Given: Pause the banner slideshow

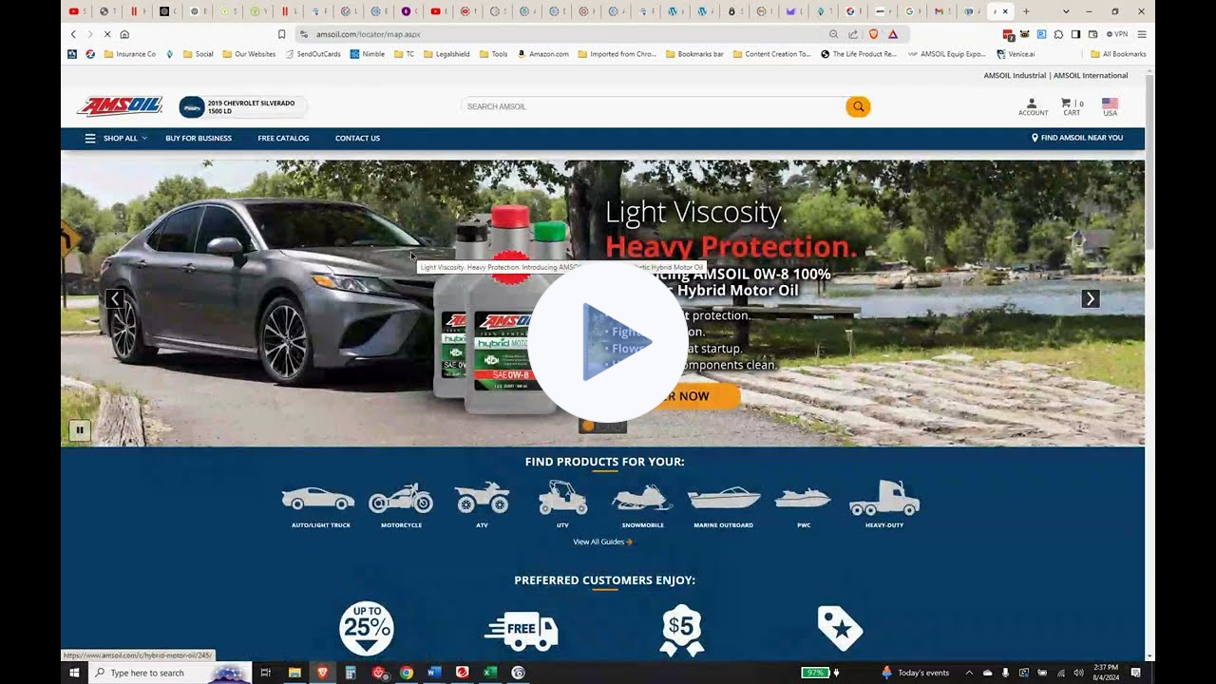Looking at the screenshot, I should (x=80, y=429).
